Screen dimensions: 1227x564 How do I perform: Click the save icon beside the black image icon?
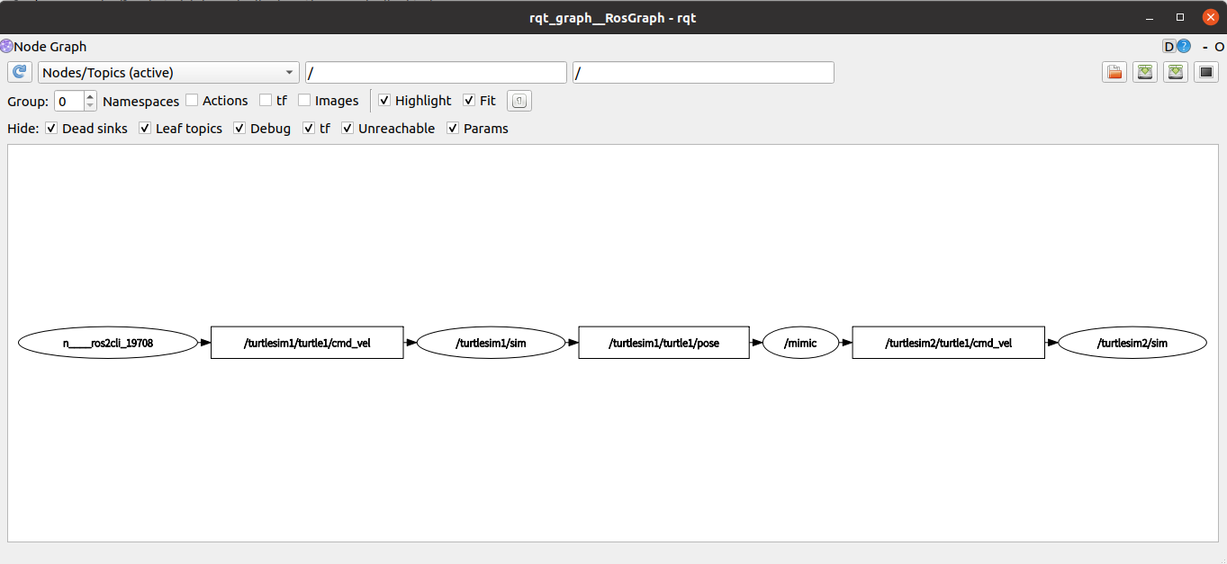tap(1176, 73)
